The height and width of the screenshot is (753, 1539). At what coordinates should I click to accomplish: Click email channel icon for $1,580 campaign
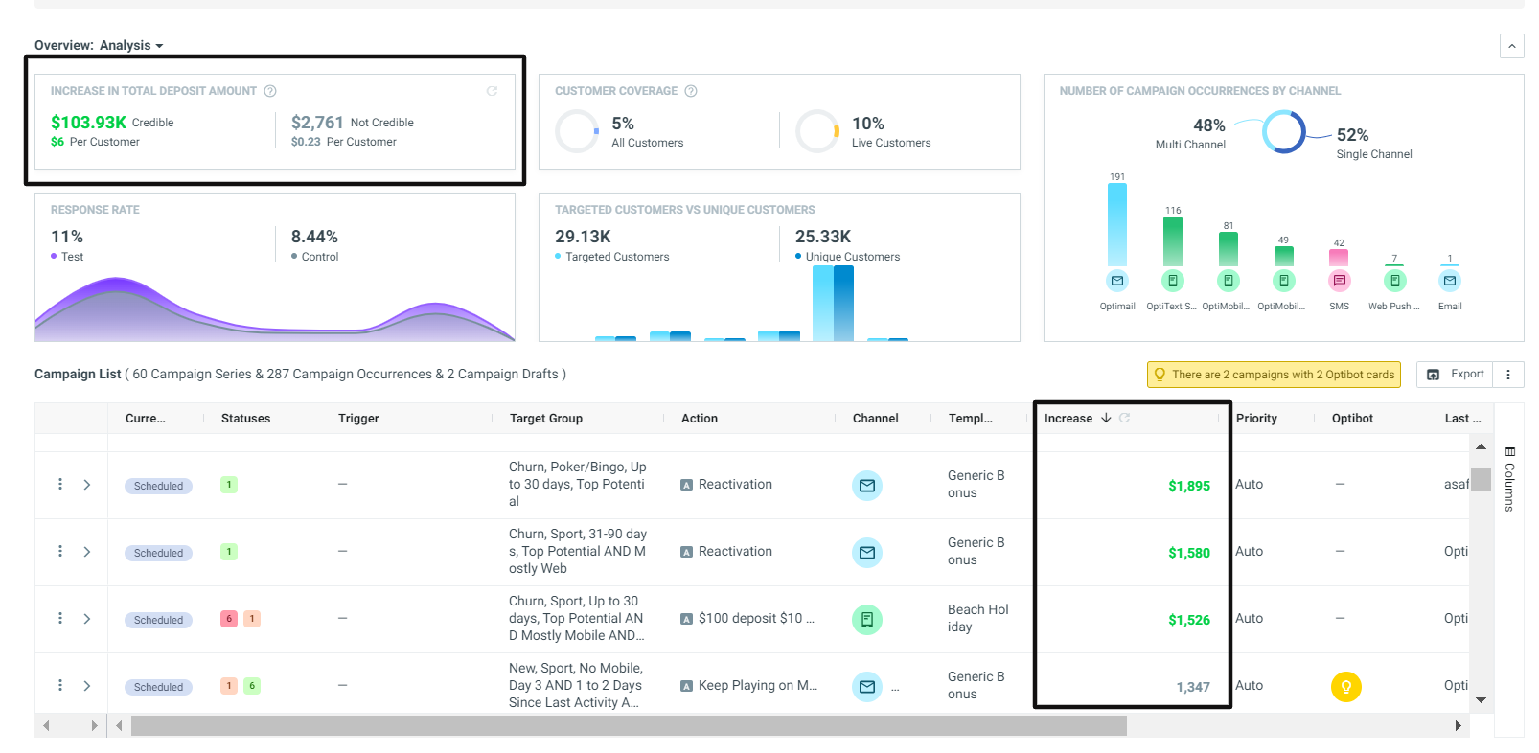click(x=867, y=553)
